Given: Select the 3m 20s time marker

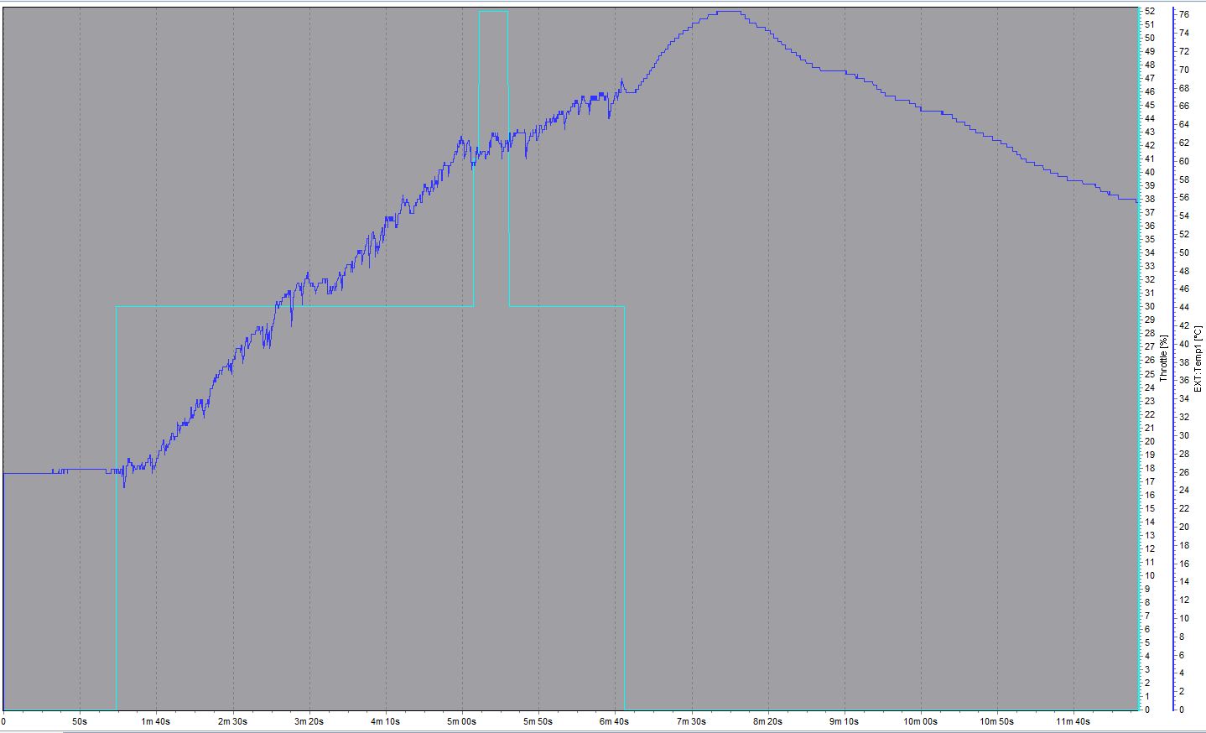Looking at the screenshot, I should click(x=309, y=720).
